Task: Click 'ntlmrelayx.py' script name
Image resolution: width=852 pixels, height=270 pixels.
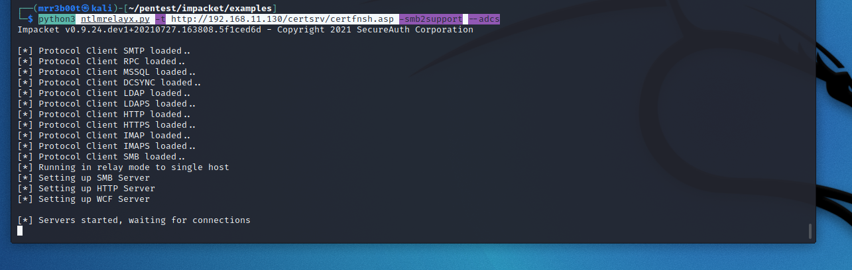Action: tap(115, 19)
